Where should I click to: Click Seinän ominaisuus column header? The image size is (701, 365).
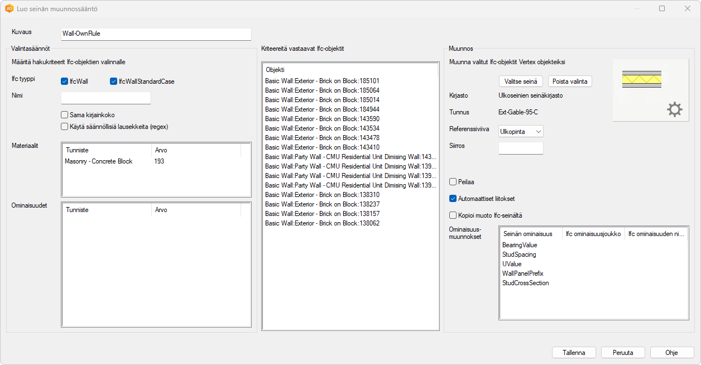[x=531, y=234]
